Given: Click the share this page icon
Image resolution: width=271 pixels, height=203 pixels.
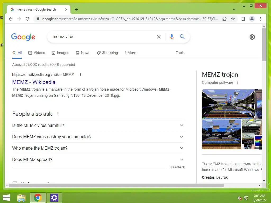Looking at the screenshot, I should point(224,19).
